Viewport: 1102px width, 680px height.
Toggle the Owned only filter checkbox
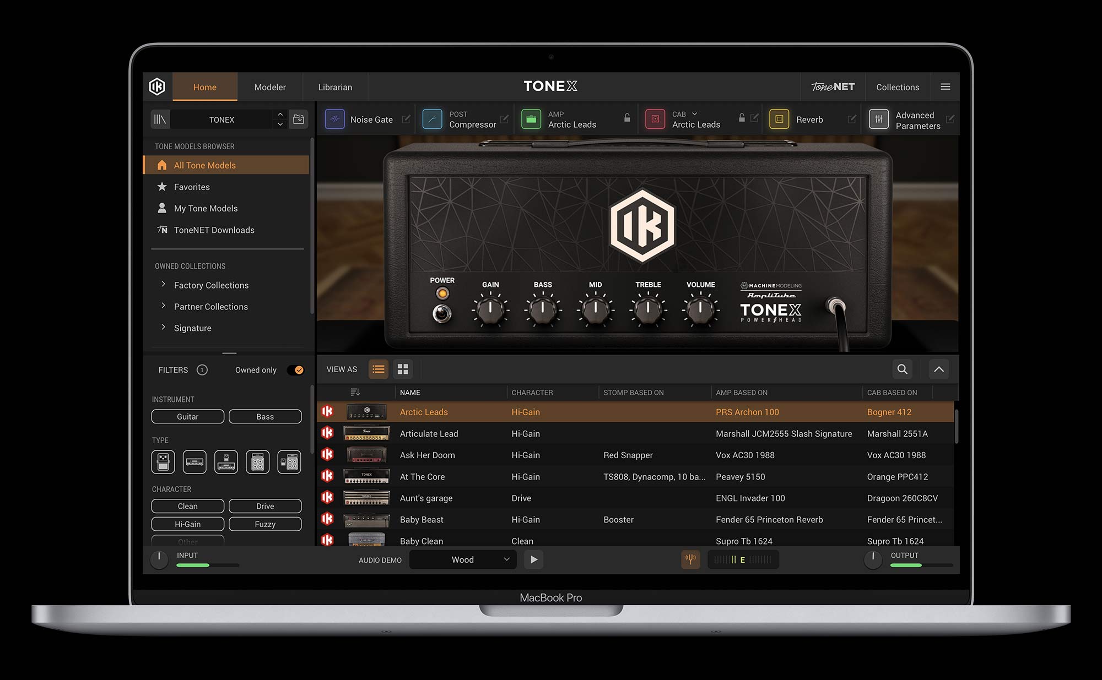(x=299, y=369)
